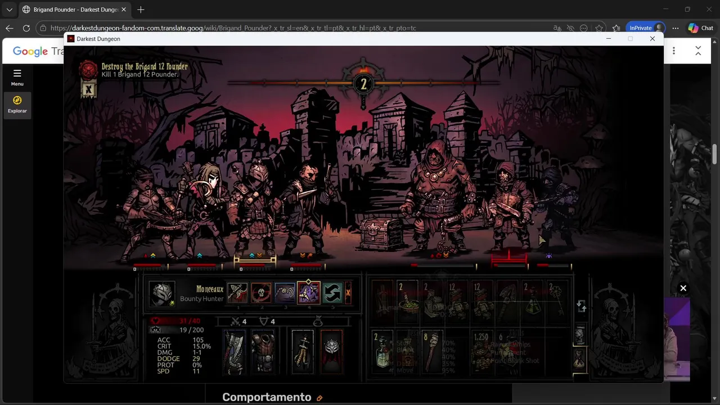Click the pass-turn X icon beside the skills
This screenshot has height=405, width=720.
point(348,293)
